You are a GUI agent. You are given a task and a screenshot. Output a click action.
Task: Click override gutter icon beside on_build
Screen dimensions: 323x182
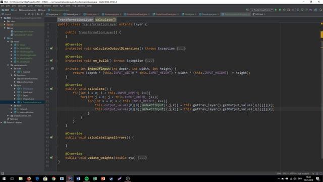coord(51,61)
